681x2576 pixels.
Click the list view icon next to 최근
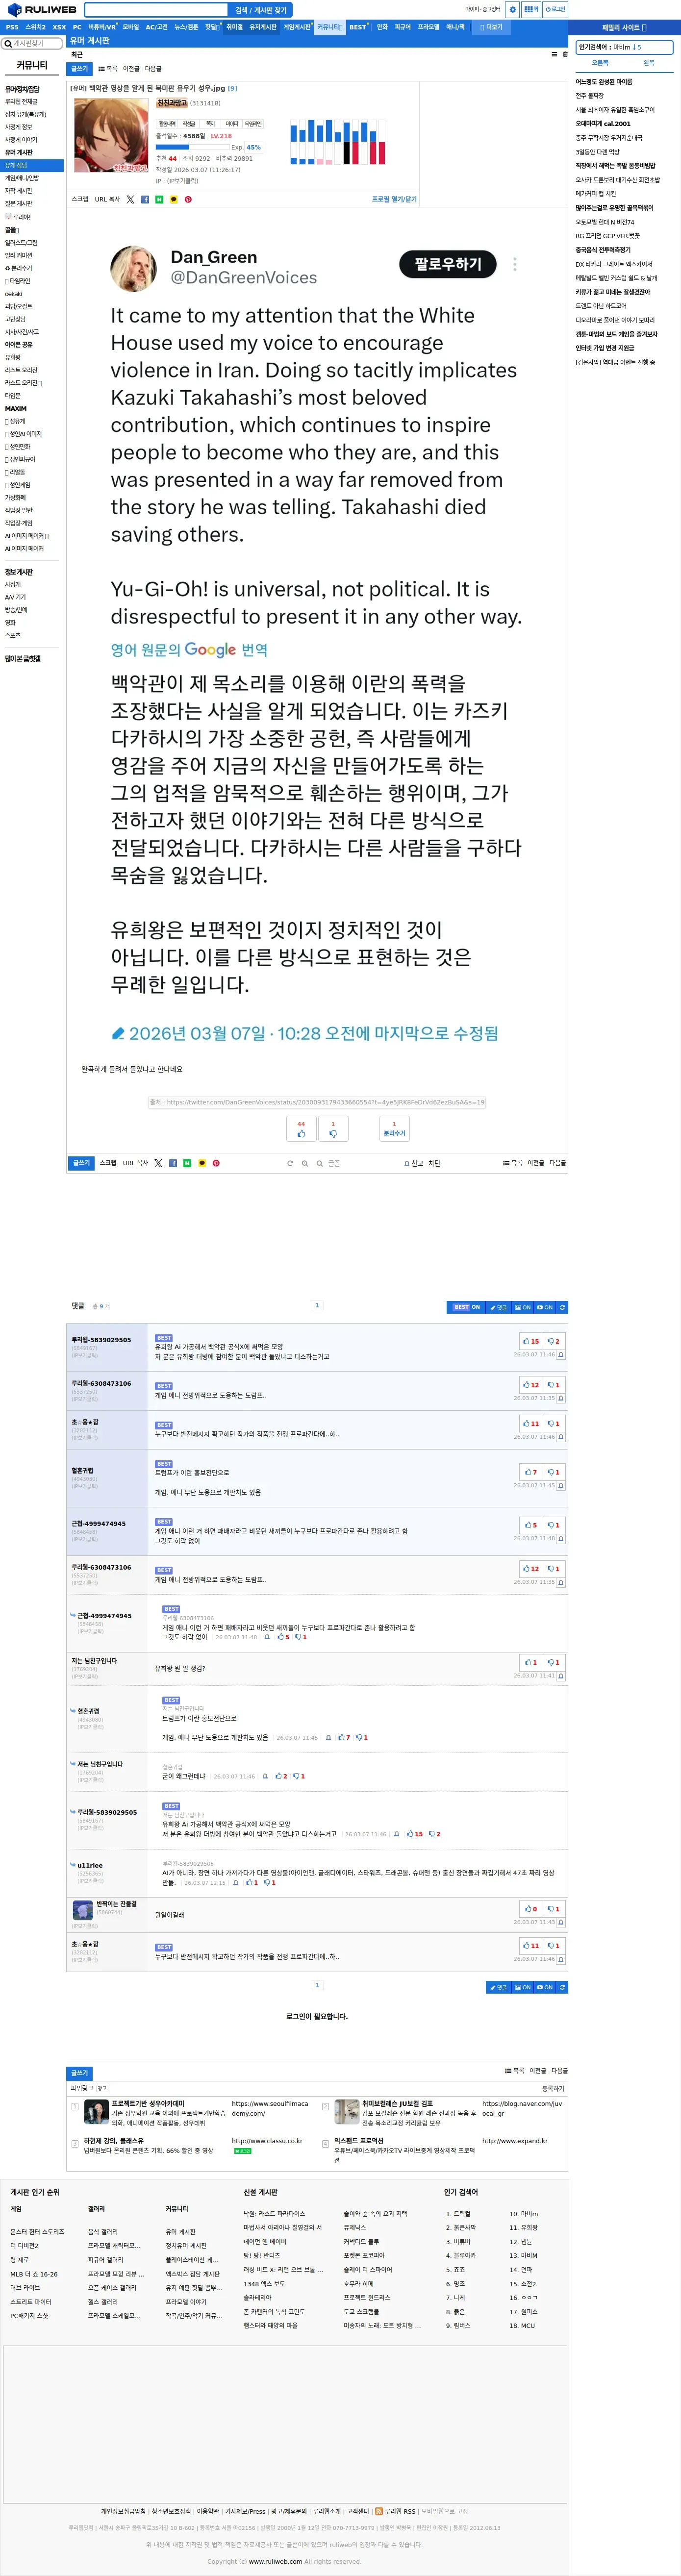pyautogui.click(x=554, y=54)
